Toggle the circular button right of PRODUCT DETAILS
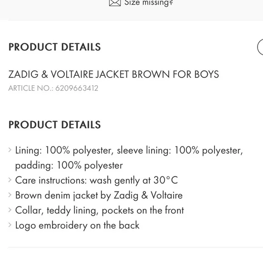Viewport: 263px width, 263px height. [260, 47]
